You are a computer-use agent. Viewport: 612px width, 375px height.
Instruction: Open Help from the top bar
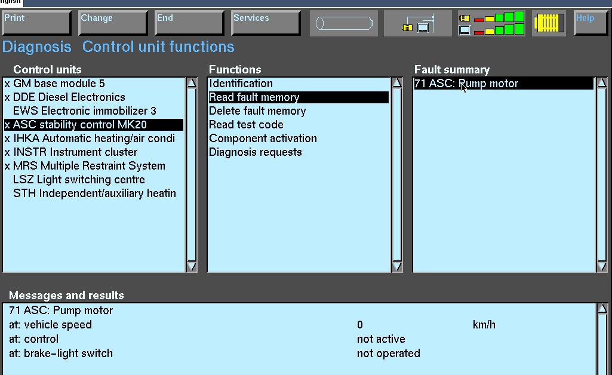(x=591, y=23)
